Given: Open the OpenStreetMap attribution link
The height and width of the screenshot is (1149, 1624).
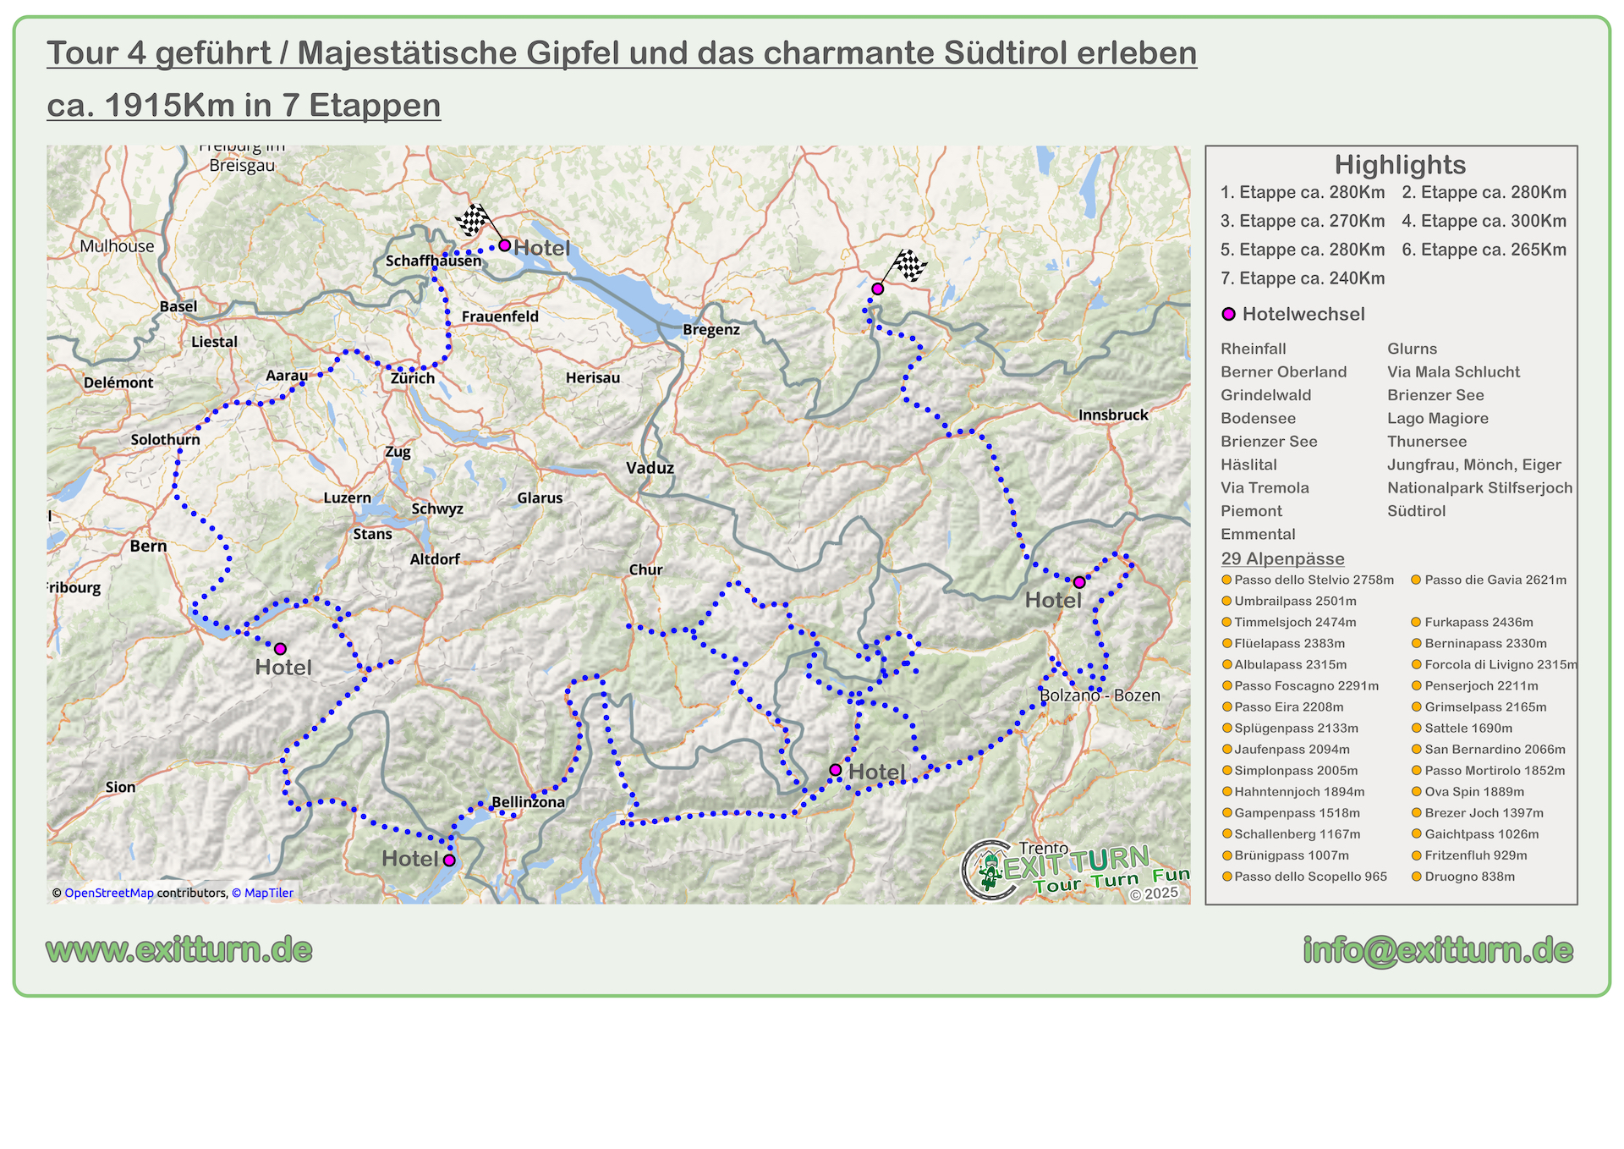Looking at the screenshot, I should [x=109, y=893].
